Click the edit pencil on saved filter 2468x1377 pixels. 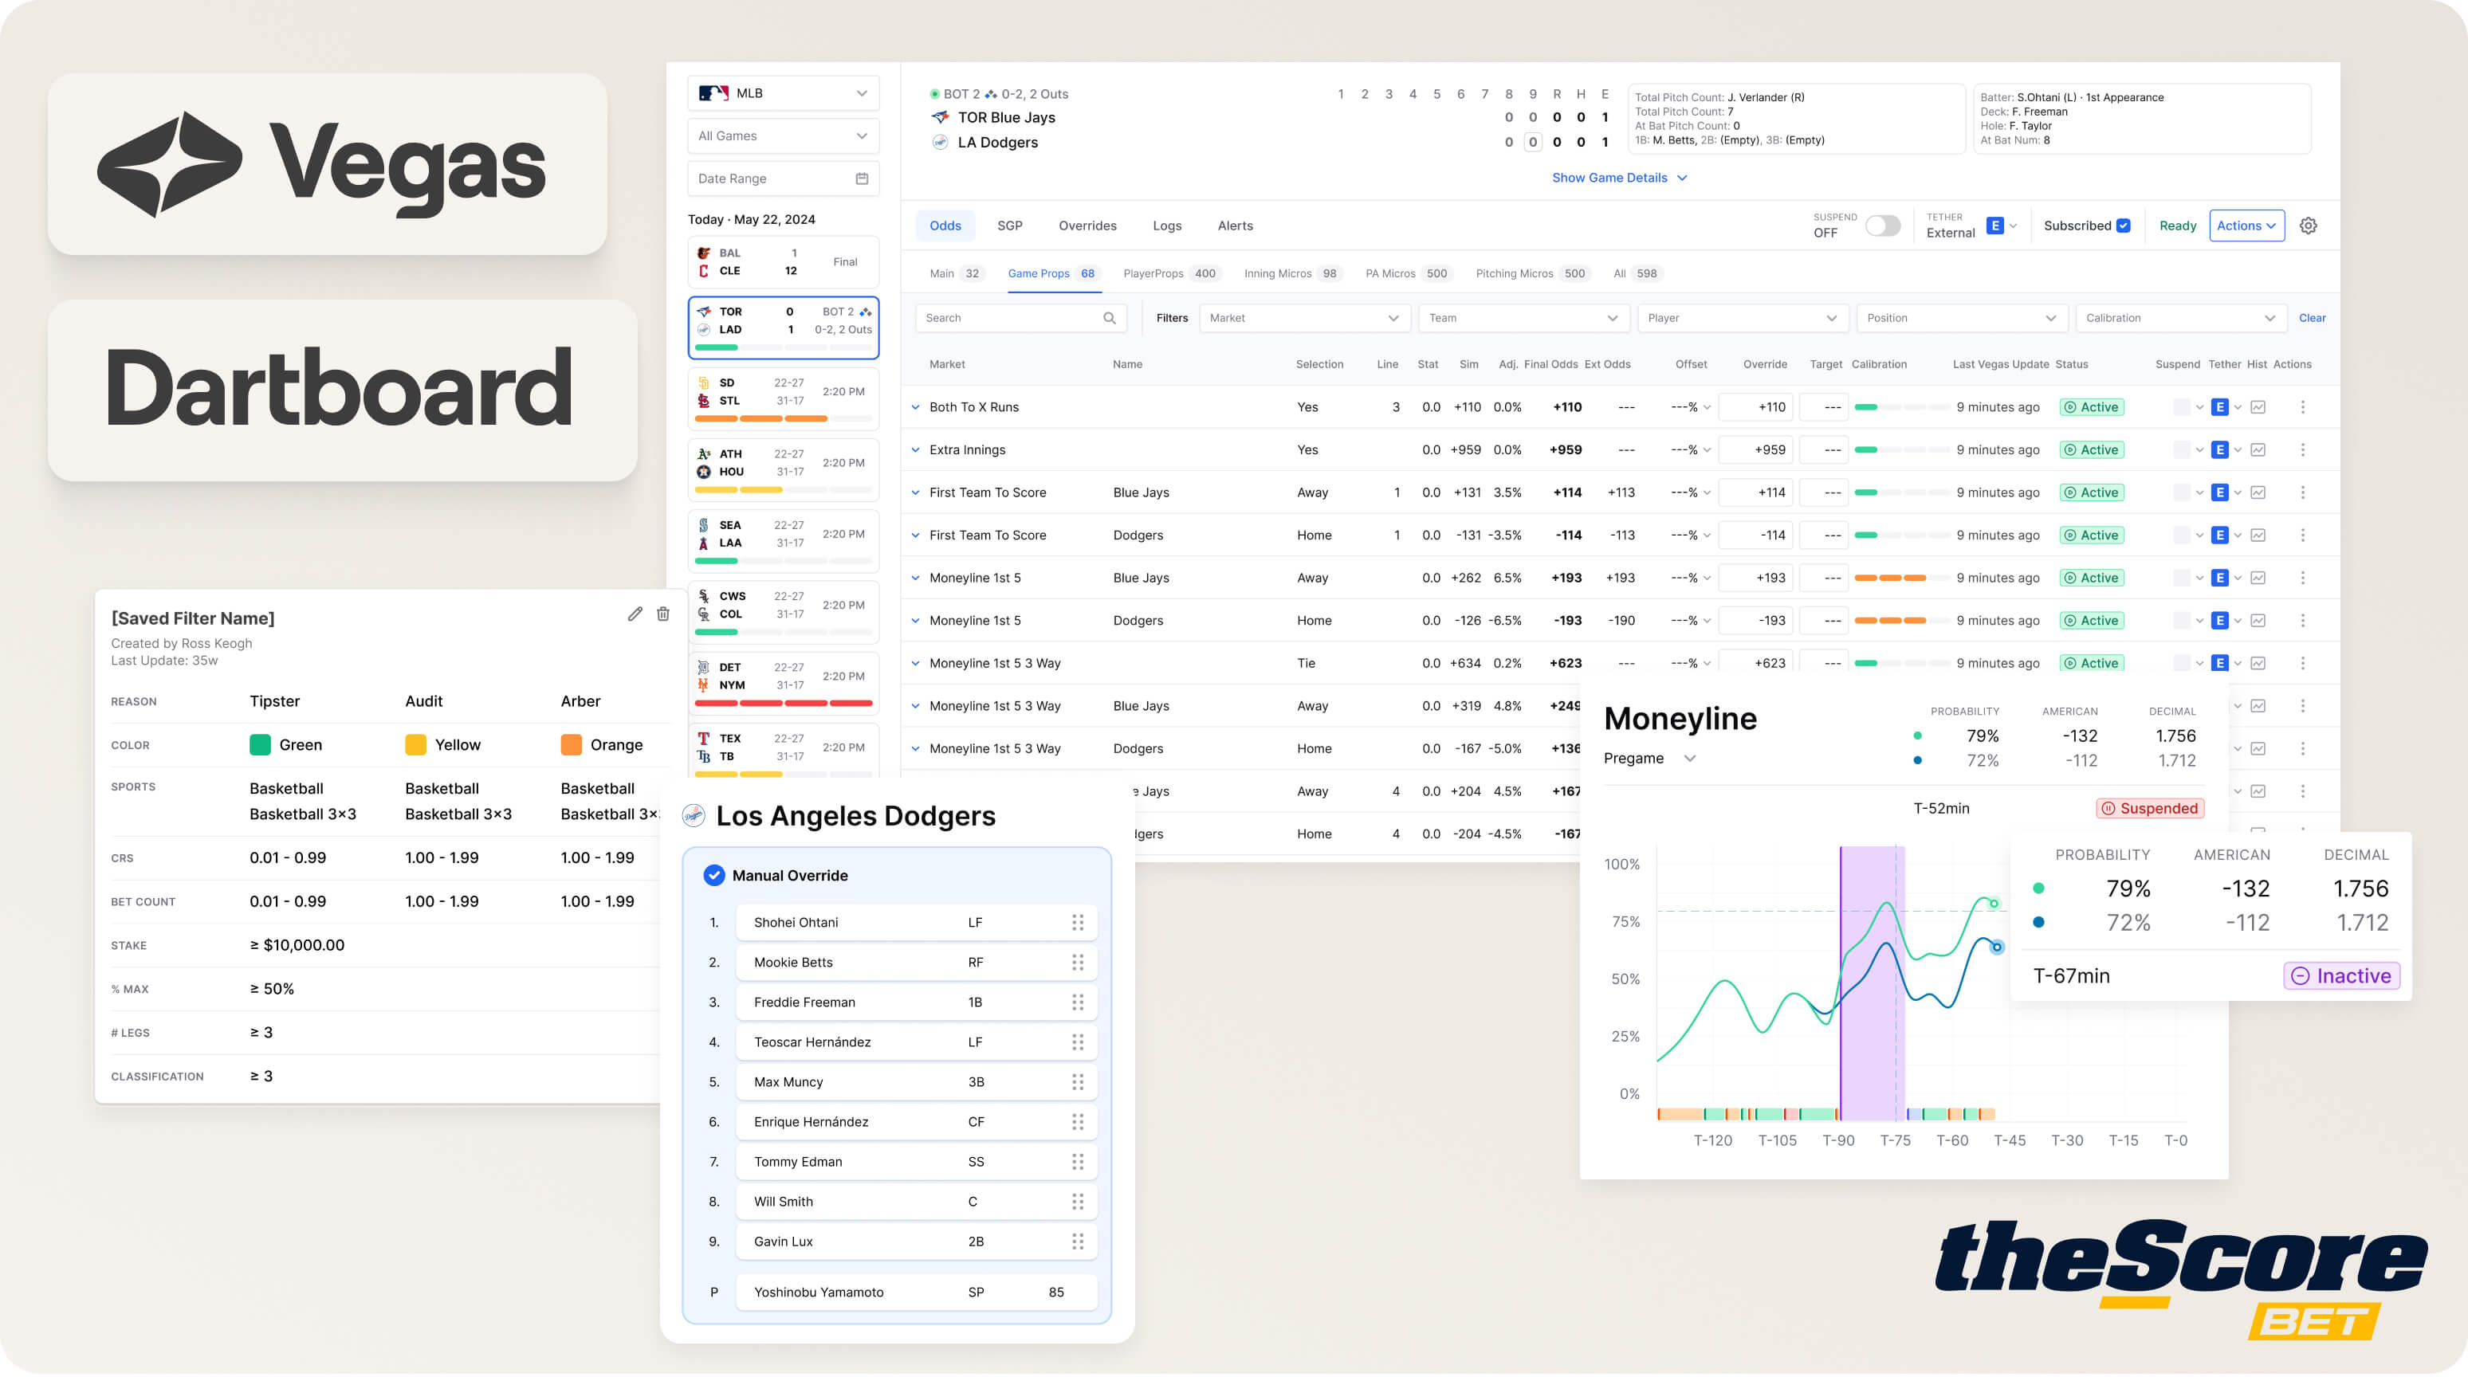635,614
